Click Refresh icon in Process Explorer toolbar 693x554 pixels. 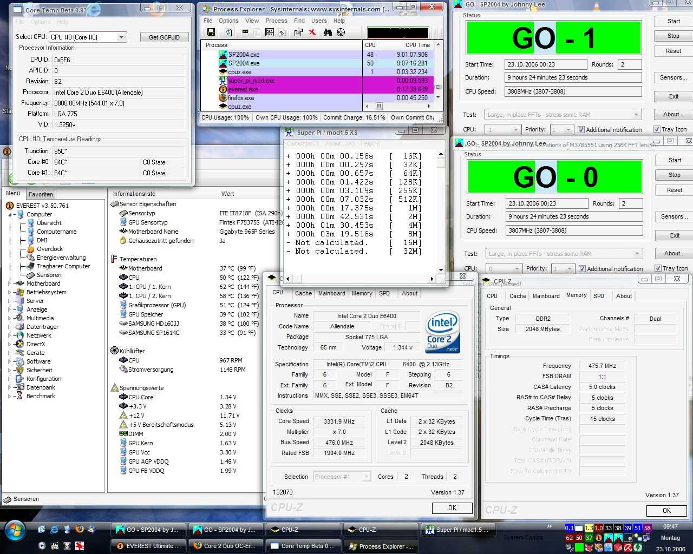tap(228, 32)
